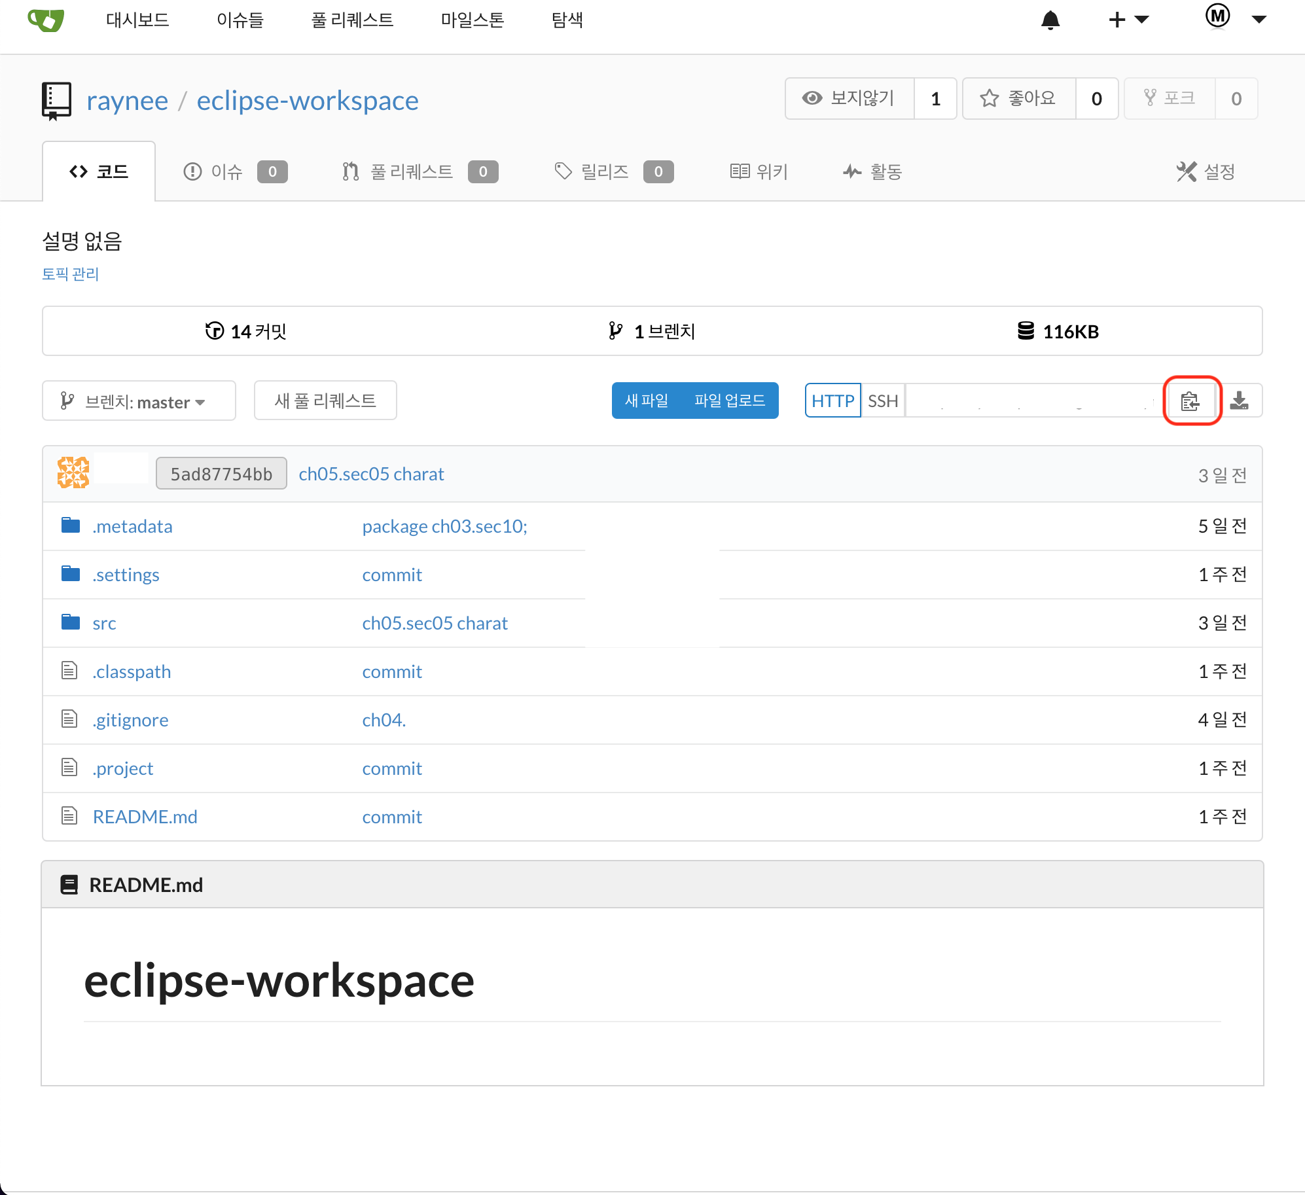The height and width of the screenshot is (1195, 1305).
Task: Switch the clone URL to SSH
Action: point(882,401)
